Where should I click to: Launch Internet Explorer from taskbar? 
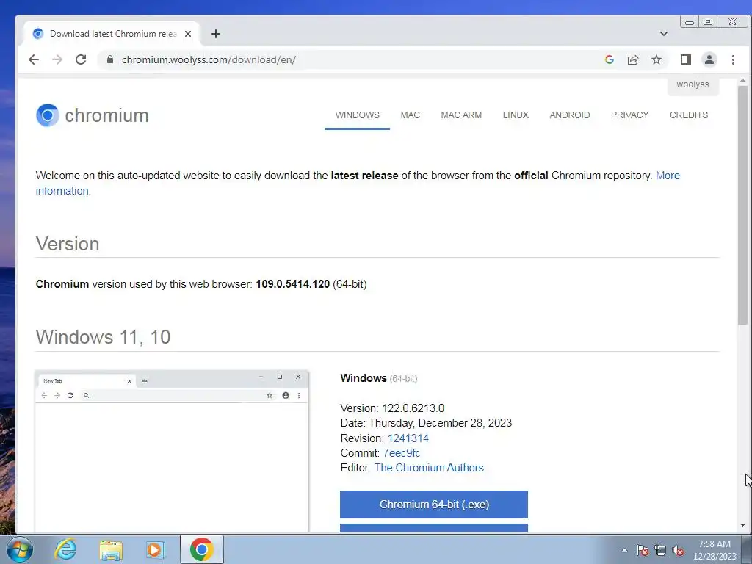(65, 549)
